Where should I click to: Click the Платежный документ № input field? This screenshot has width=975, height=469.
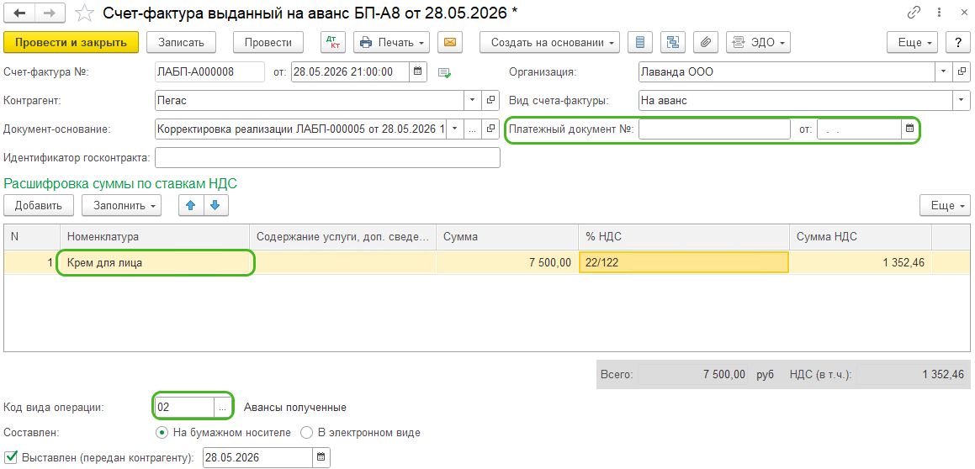point(714,129)
